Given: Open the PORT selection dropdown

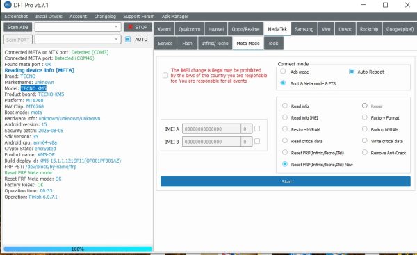Looking at the screenshot, I should (x=78, y=40).
